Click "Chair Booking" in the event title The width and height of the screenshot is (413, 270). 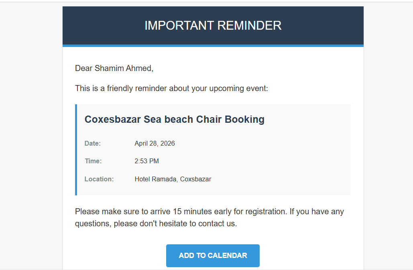point(230,119)
